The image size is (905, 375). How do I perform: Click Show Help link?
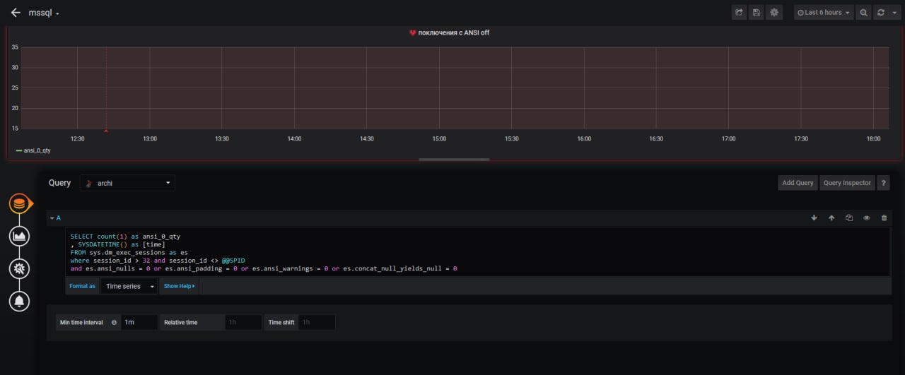(179, 286)
